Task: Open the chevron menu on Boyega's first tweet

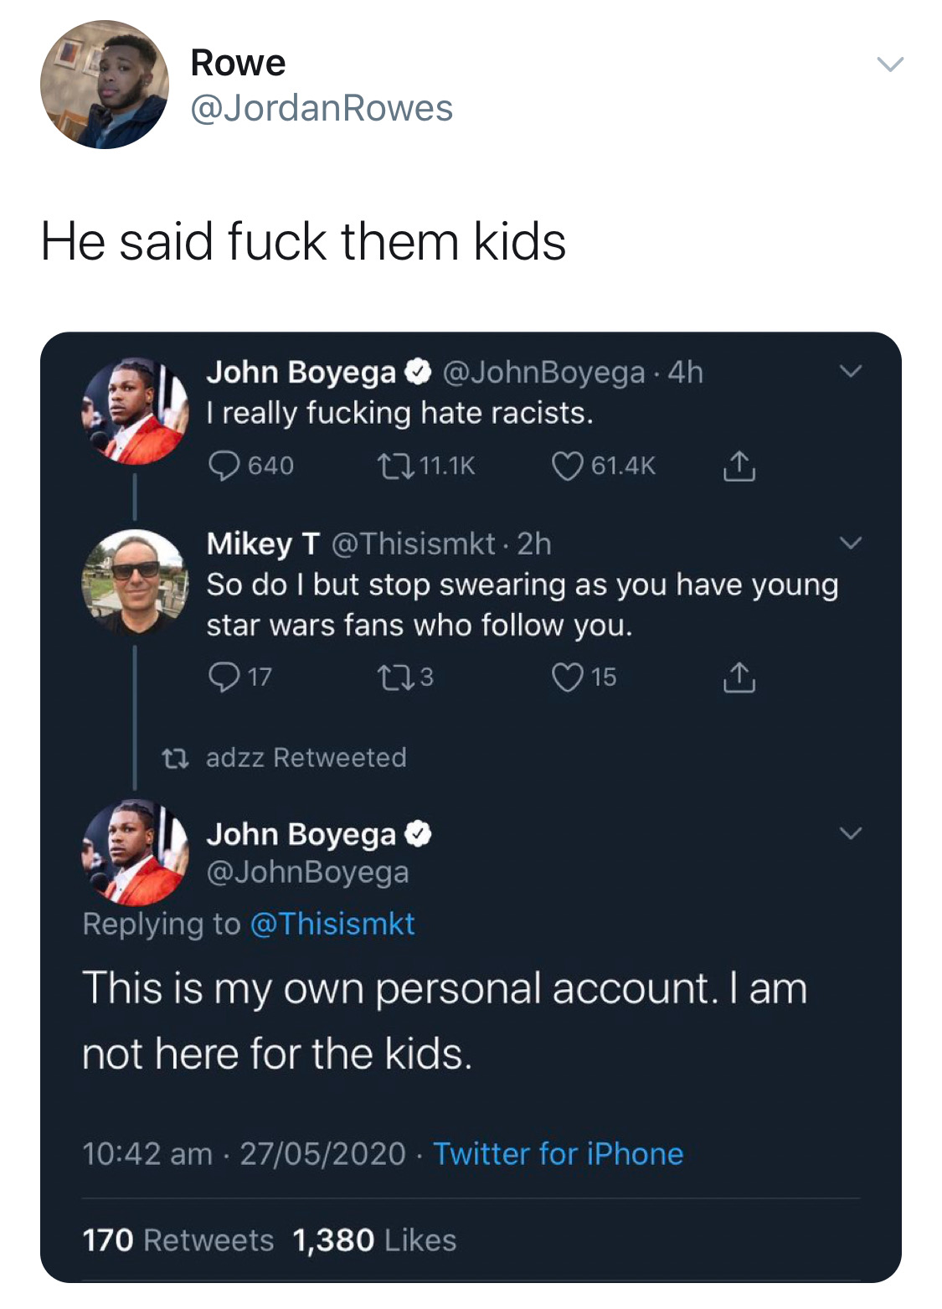Action: 851,371
